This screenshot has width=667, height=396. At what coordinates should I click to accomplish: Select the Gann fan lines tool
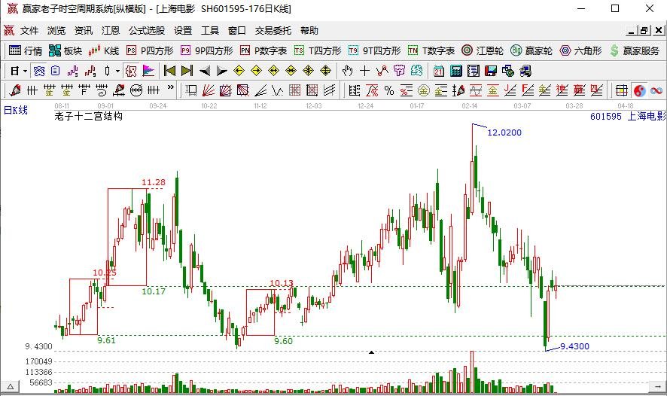tap(208, 90)
